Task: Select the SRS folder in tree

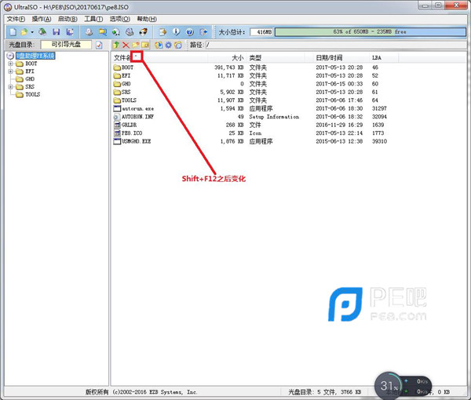Action: tap(30, 87)
